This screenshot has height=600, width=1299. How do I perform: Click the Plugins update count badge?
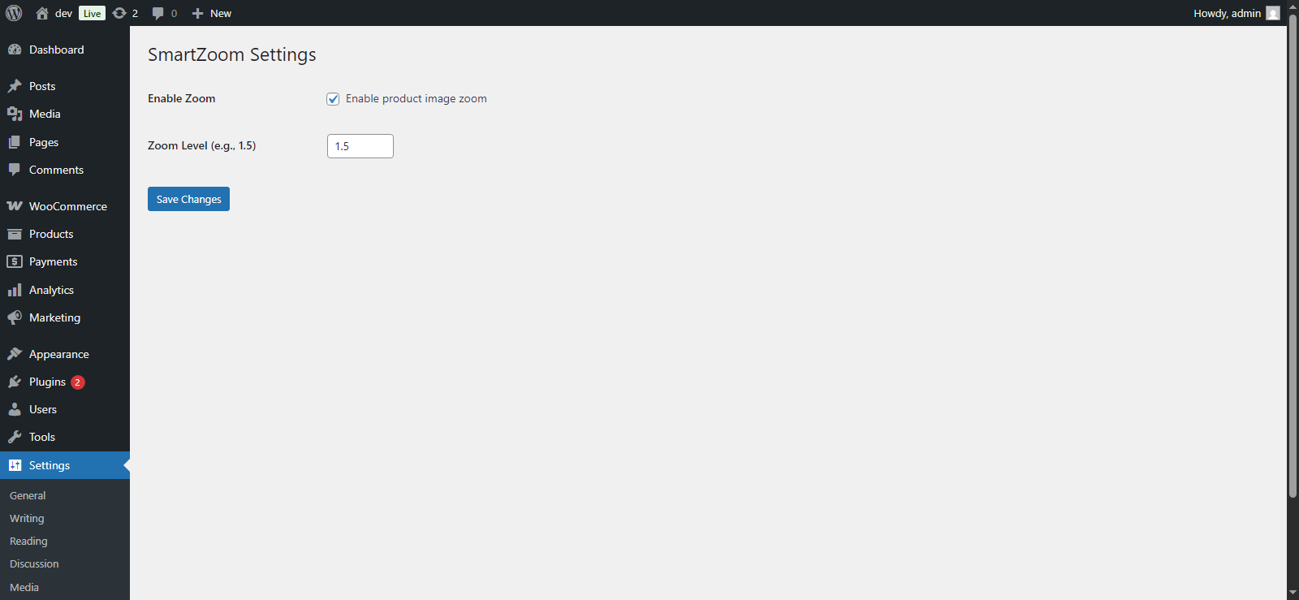(x=78, y=382)
